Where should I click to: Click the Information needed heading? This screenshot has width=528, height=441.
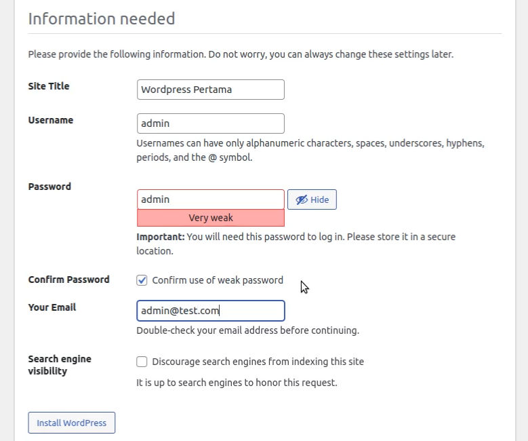(x=102, y=18)
